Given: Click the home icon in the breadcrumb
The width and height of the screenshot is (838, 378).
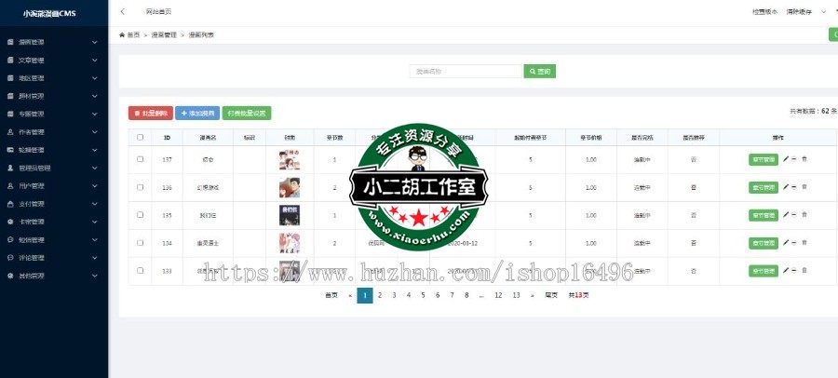Looking at the screenshot, I should click(122, 34).
